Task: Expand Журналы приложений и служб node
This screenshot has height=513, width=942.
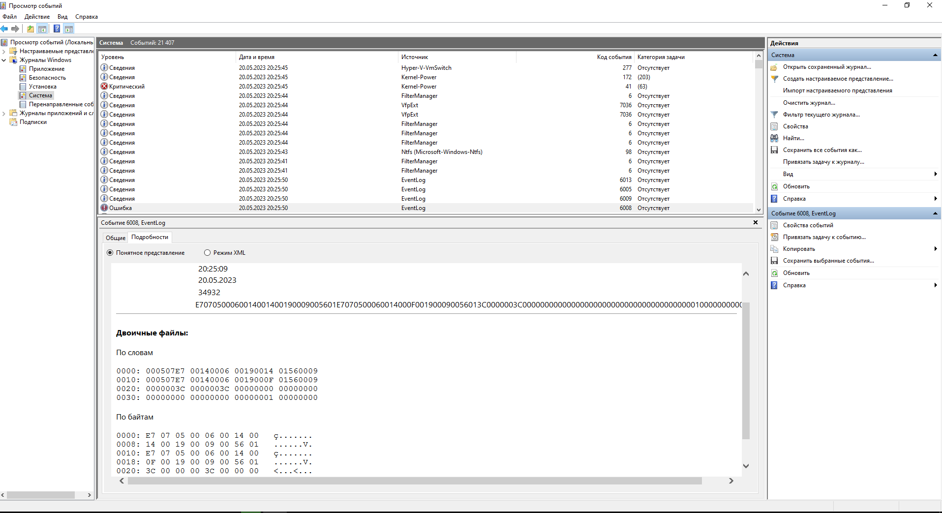Action: 4,113
